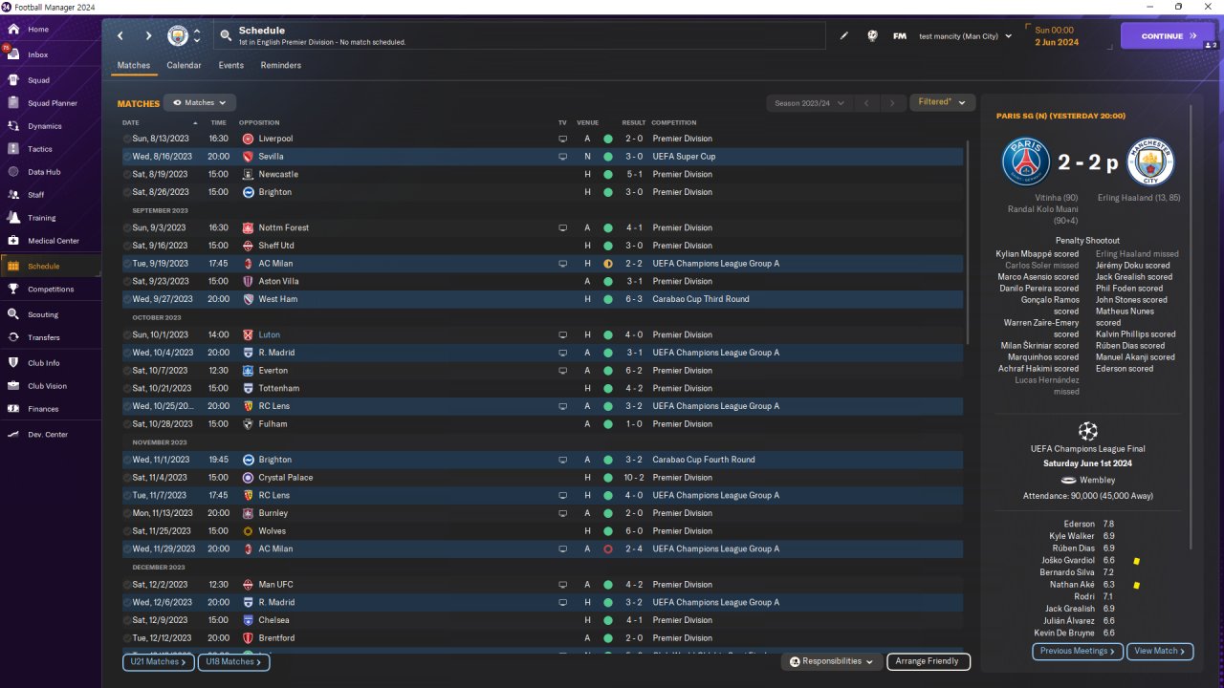The width and height of the screenshot is (1224, 688).
Task: Go forward with the right arrow
Action: pos(148,36)
